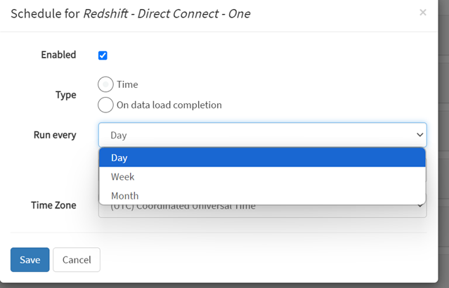Select Day from the dropdown list
The height and width of the screenshot is (288, 449).
point(261,157)
